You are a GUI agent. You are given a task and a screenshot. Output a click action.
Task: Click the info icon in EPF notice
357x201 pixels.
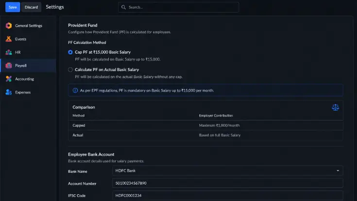[75, 91]
